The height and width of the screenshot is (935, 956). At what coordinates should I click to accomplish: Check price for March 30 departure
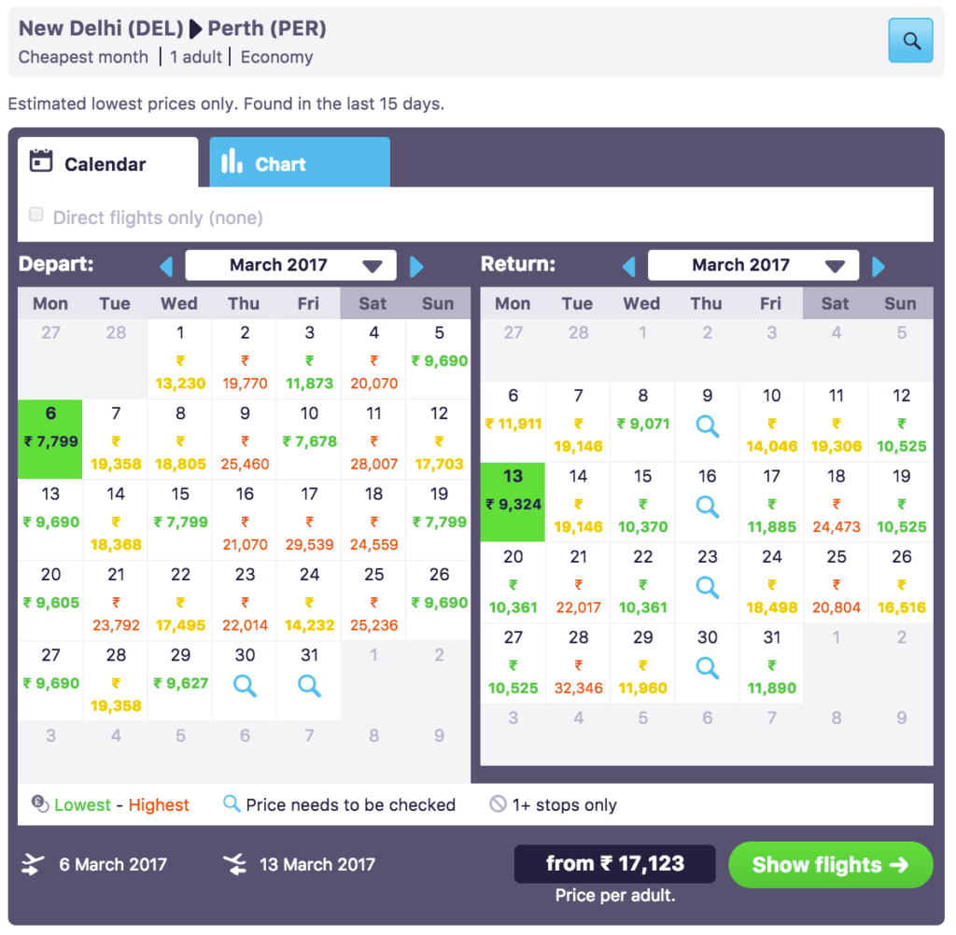[x=244, y=685]
